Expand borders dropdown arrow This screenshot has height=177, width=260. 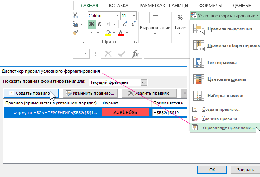pyautogui.click(x=98, y=33)
